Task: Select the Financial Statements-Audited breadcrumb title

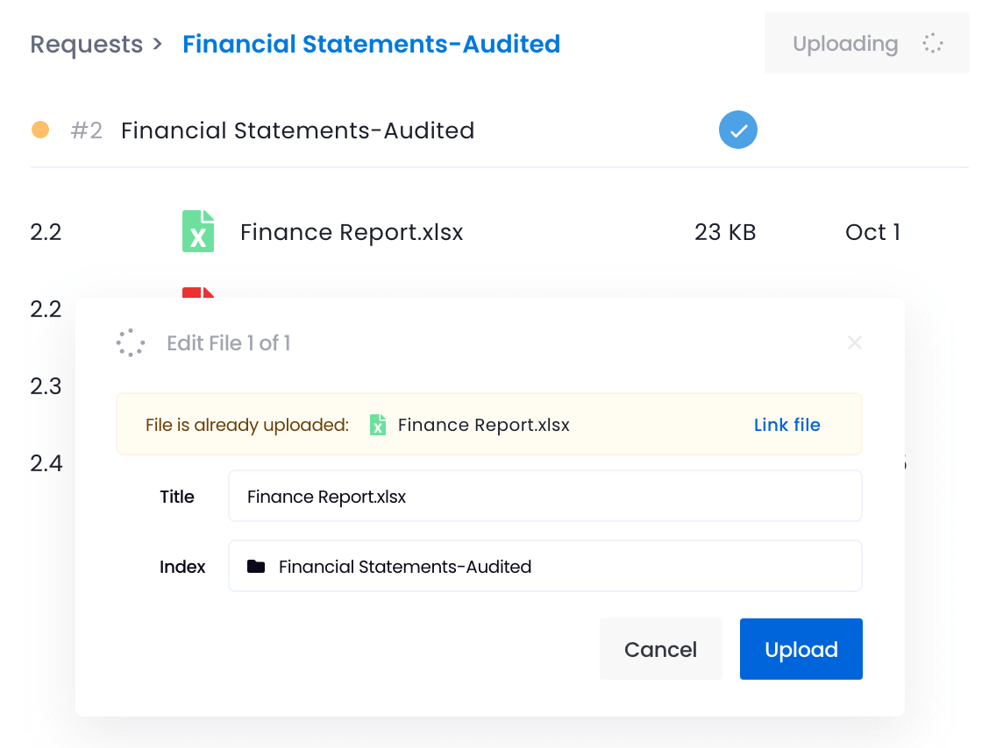Action: coord(371,43)
